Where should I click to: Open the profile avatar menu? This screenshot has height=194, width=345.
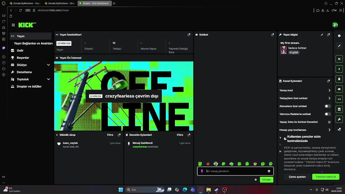335,25
